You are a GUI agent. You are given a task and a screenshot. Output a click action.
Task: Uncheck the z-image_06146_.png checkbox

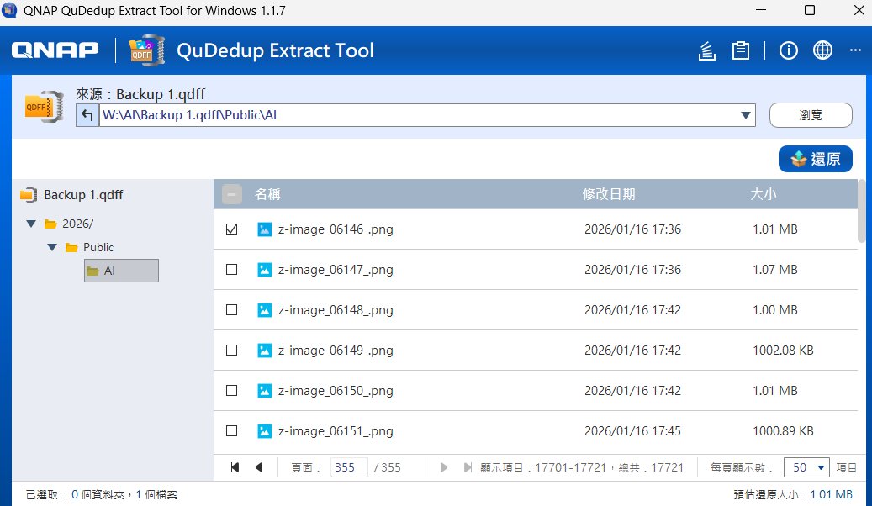click(232, 229)
